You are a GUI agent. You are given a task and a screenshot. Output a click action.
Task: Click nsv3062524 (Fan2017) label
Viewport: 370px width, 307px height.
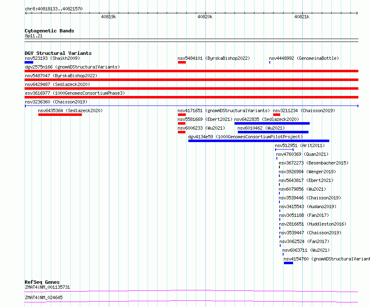click(304, 241)
